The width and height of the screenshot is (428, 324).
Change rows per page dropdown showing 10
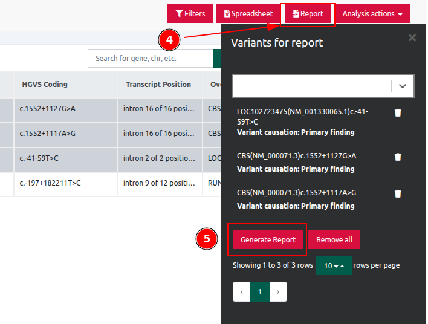tap(334, 266)
